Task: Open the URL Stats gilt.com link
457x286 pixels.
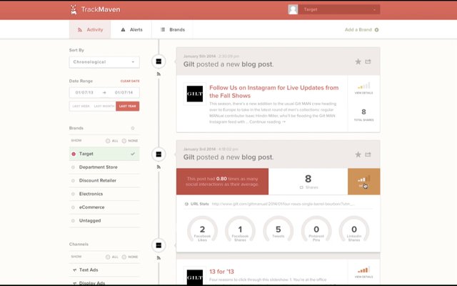Action: [x=283, y=204]
